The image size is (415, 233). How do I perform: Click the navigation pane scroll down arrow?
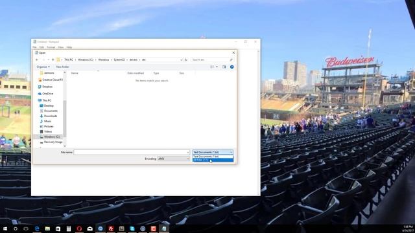tap(65, 146)
